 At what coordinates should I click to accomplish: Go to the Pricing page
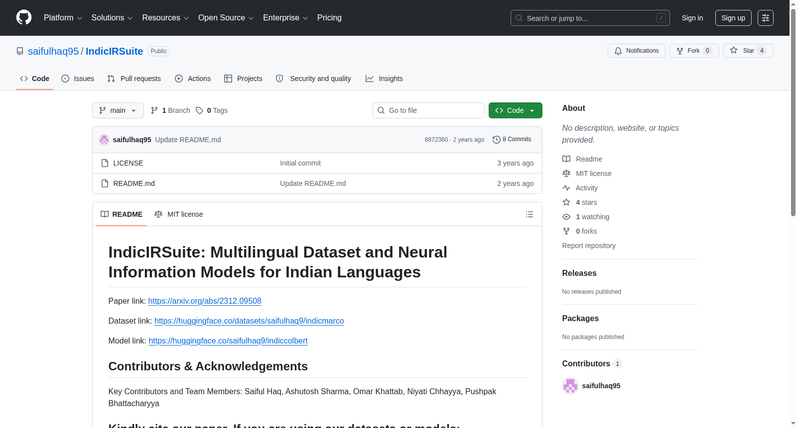click(x=329, y=18)
